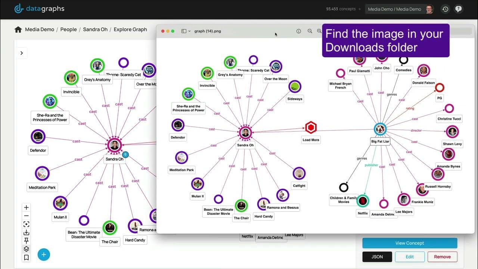Zoom in with the graph plus tool
The width and height of the screenshot is (478, 269).
click(x=26, y=208)
